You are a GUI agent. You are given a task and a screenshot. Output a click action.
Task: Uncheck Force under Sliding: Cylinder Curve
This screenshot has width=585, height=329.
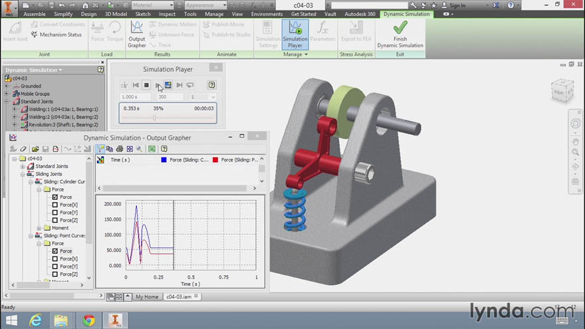55,197
